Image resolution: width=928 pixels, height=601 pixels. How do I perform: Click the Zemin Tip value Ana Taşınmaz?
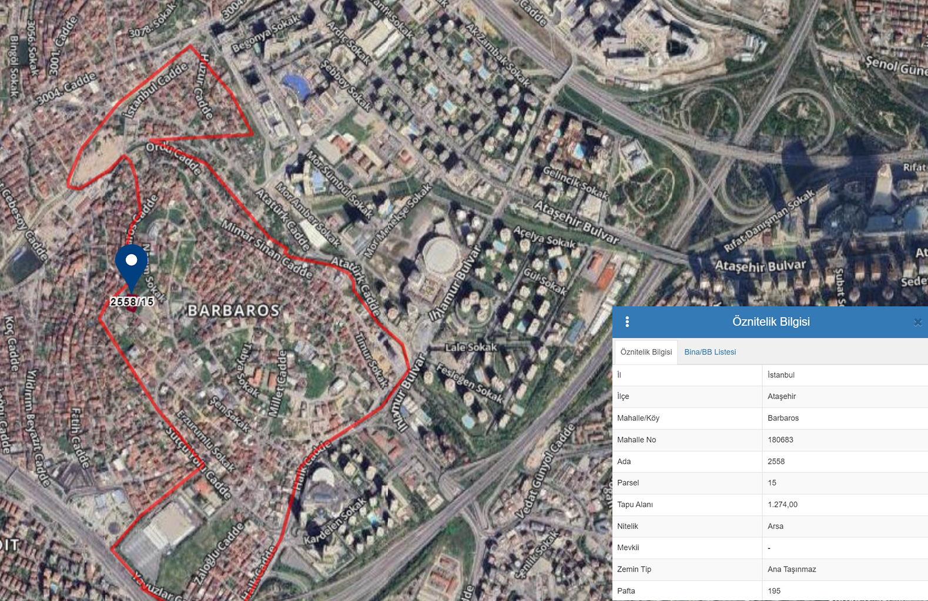792,569
